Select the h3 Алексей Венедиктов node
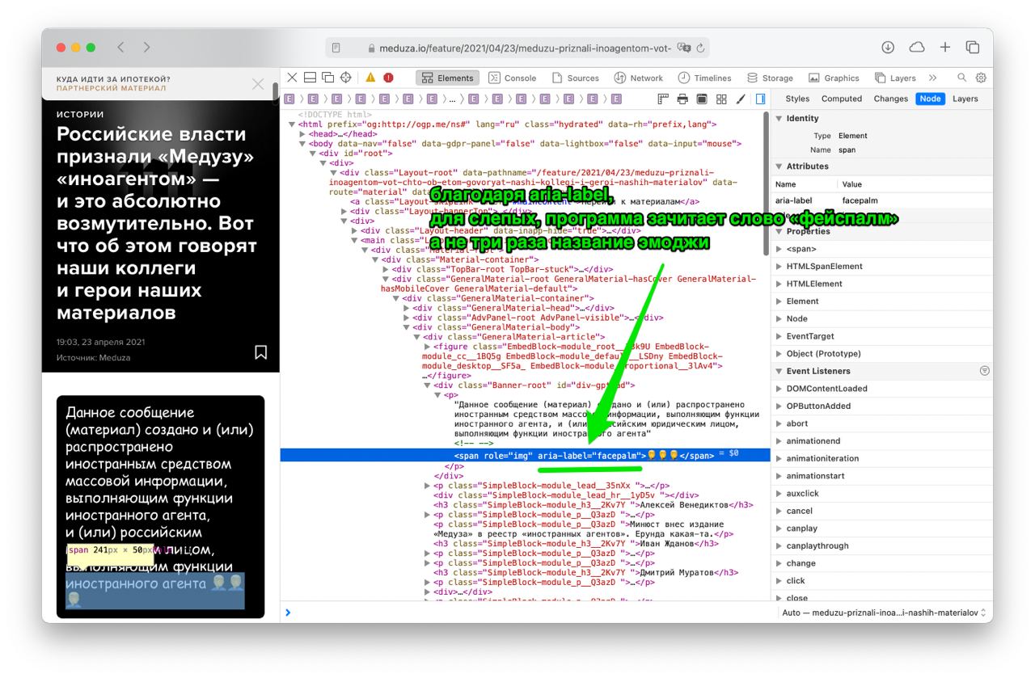 [x=593, y=505]
